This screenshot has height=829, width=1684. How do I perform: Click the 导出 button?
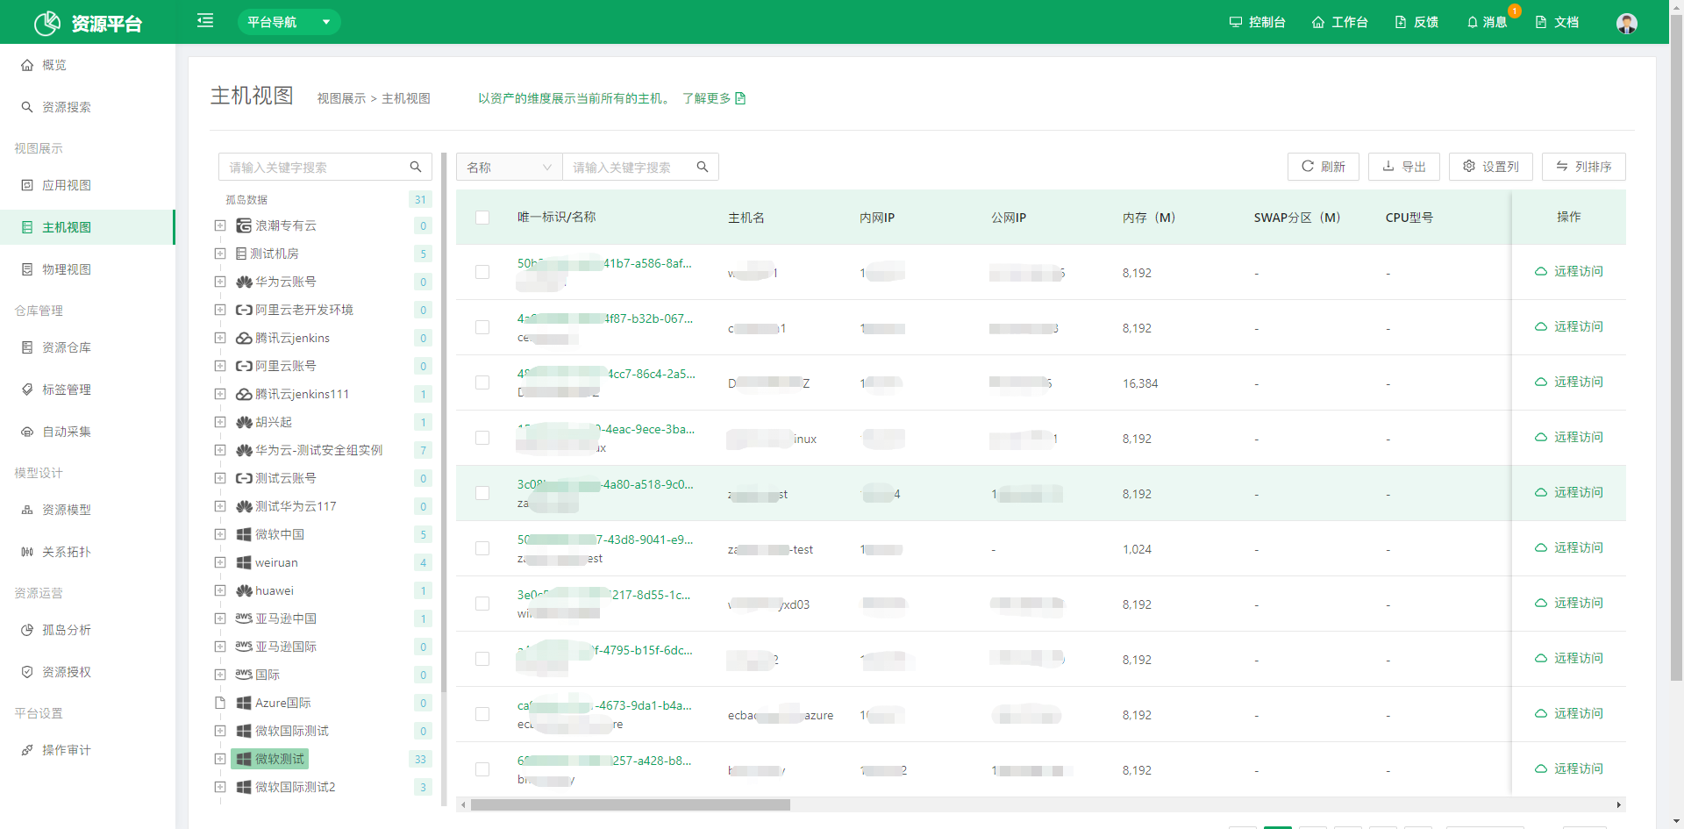(1403, 167)
